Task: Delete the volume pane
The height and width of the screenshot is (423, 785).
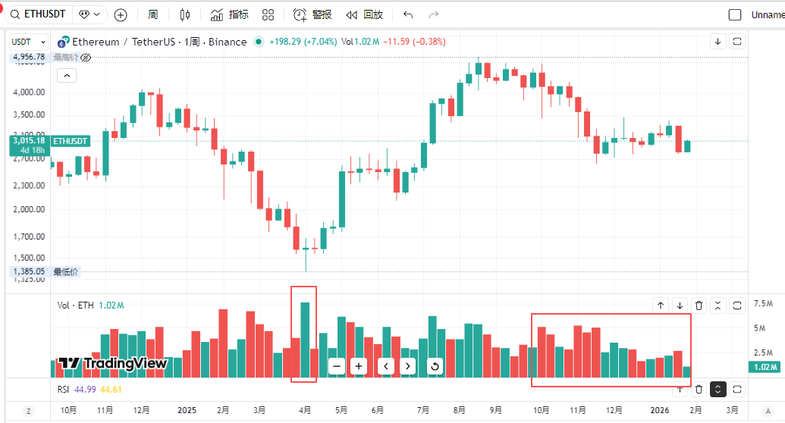Action: pos(699,305)
